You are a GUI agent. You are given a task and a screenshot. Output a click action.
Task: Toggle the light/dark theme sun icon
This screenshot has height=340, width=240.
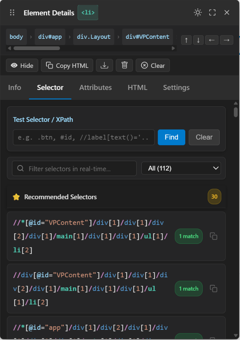click(198, 12)
